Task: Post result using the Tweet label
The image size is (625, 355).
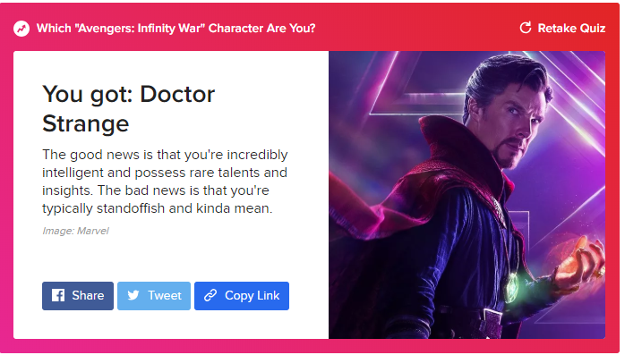Action: pyautogui.click(x=165, y=295)
